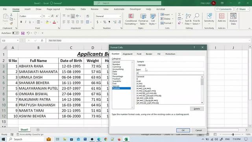
Task: Switch to the Font tab in Format Cells
Action: click(139, 54)
